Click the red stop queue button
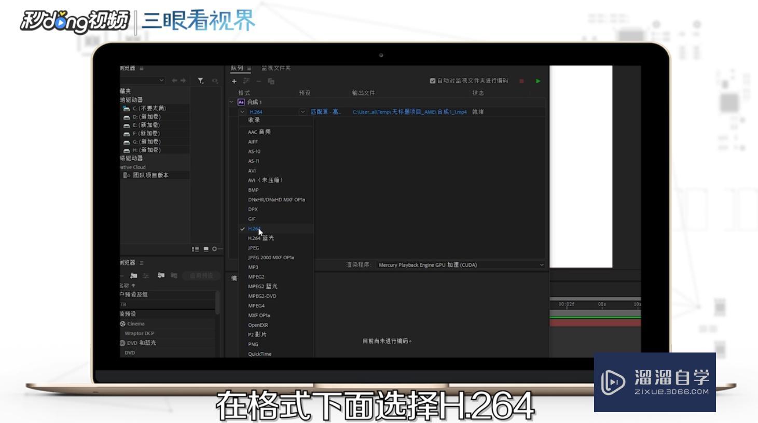 [x=521, y=81]
